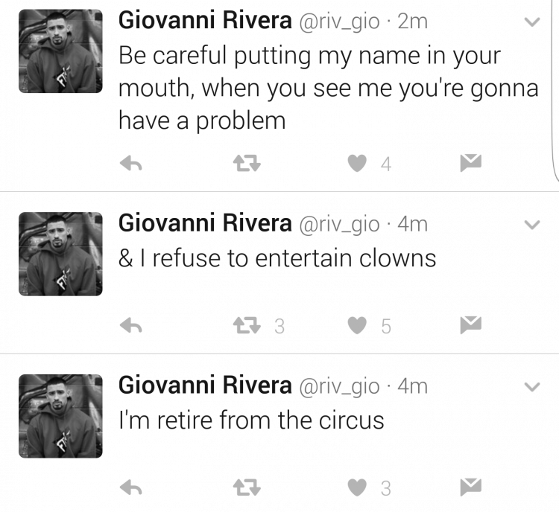Like the 'refuse to entertain clowns' tweet
The height and width of the screenshot is (512, 559).
pyautogui.click(x=357, y=325)
